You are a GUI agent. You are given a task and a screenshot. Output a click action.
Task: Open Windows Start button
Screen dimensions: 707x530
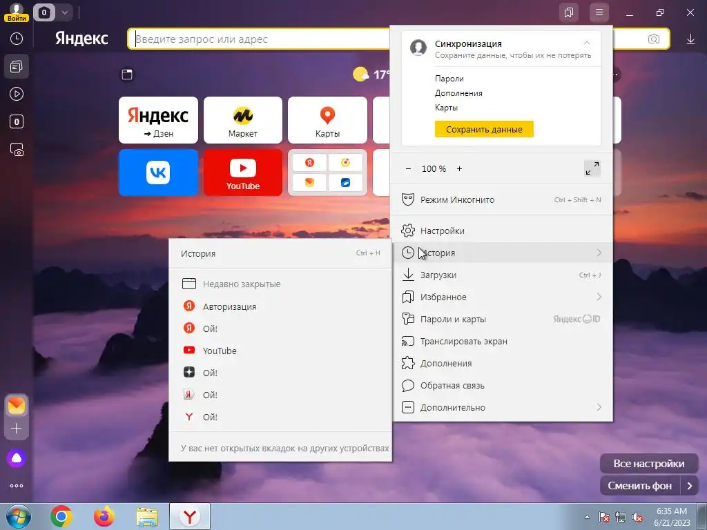click(18, 516)
